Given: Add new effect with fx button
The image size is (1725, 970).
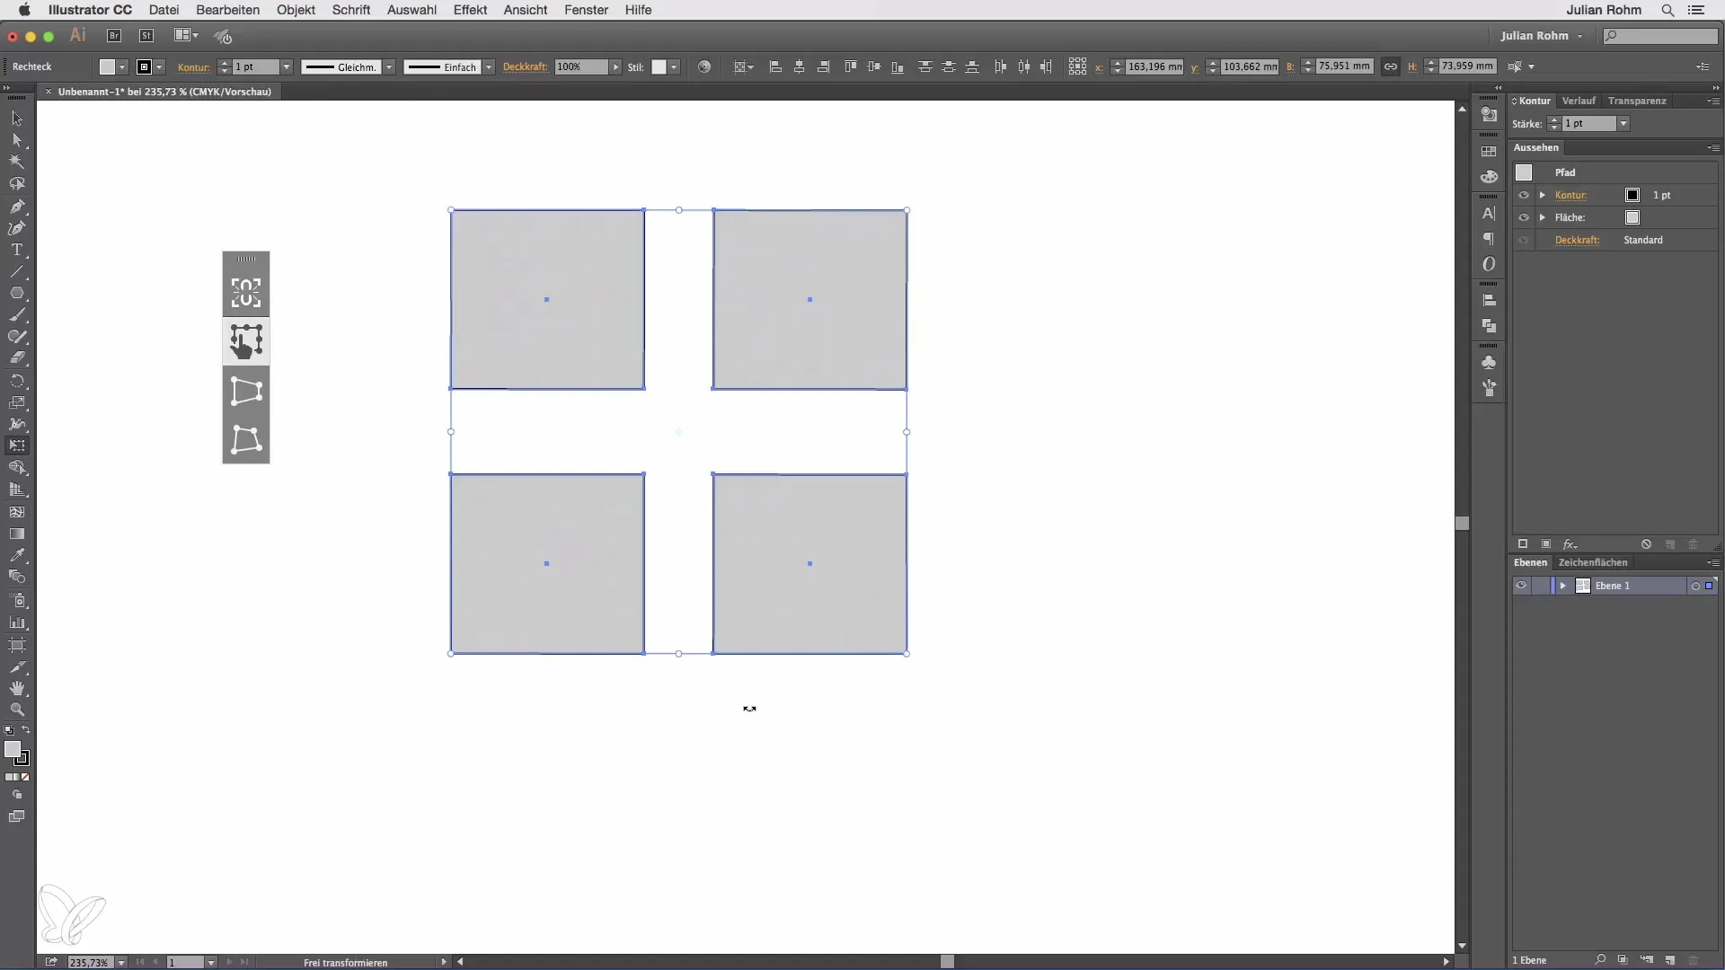Looking at the screenshot, I should (x=1570, y=544).
